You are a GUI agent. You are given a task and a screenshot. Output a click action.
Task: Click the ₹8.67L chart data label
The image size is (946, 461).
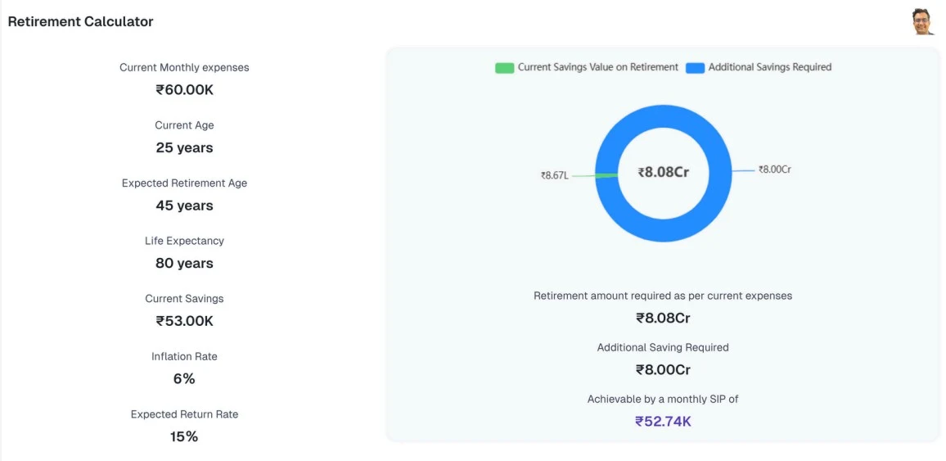point(554,175)
